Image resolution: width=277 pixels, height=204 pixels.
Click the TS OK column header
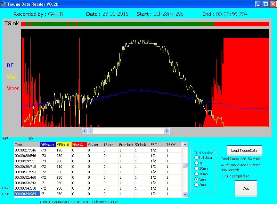click(x=173, y=145)
